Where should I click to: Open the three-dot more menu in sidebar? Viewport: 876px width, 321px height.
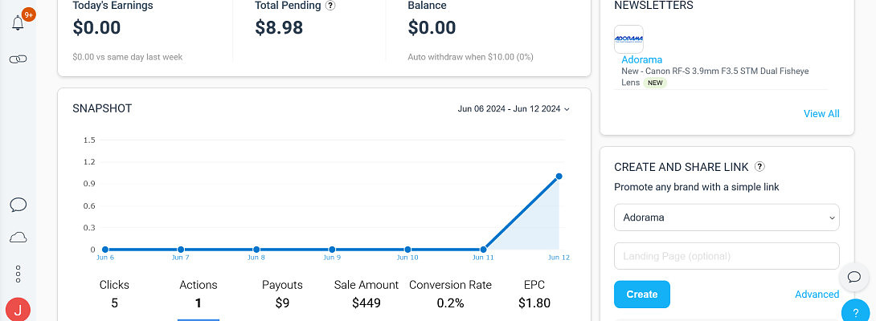(x=18, y=274)
